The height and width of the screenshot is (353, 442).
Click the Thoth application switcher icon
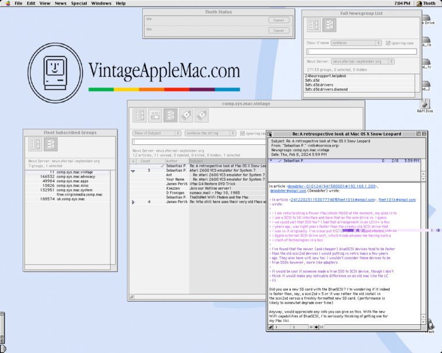pyautogui.click(x=426, y=3)
